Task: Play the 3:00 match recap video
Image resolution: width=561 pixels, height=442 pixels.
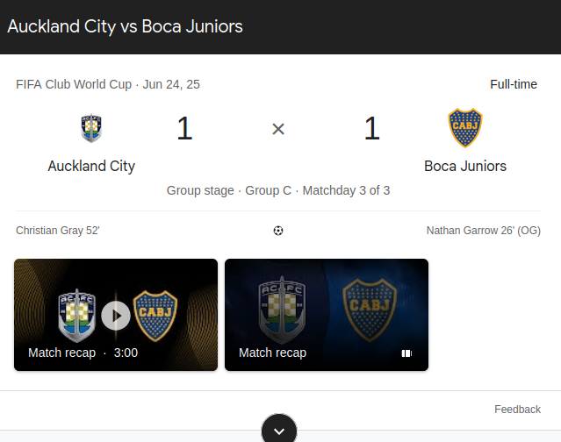Action: [x=116, y=315]
